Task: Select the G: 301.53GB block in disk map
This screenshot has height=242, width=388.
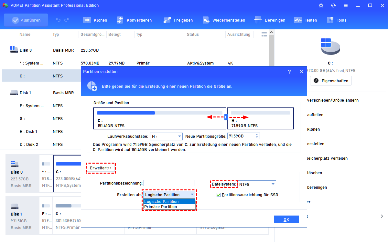Action: 67,216
